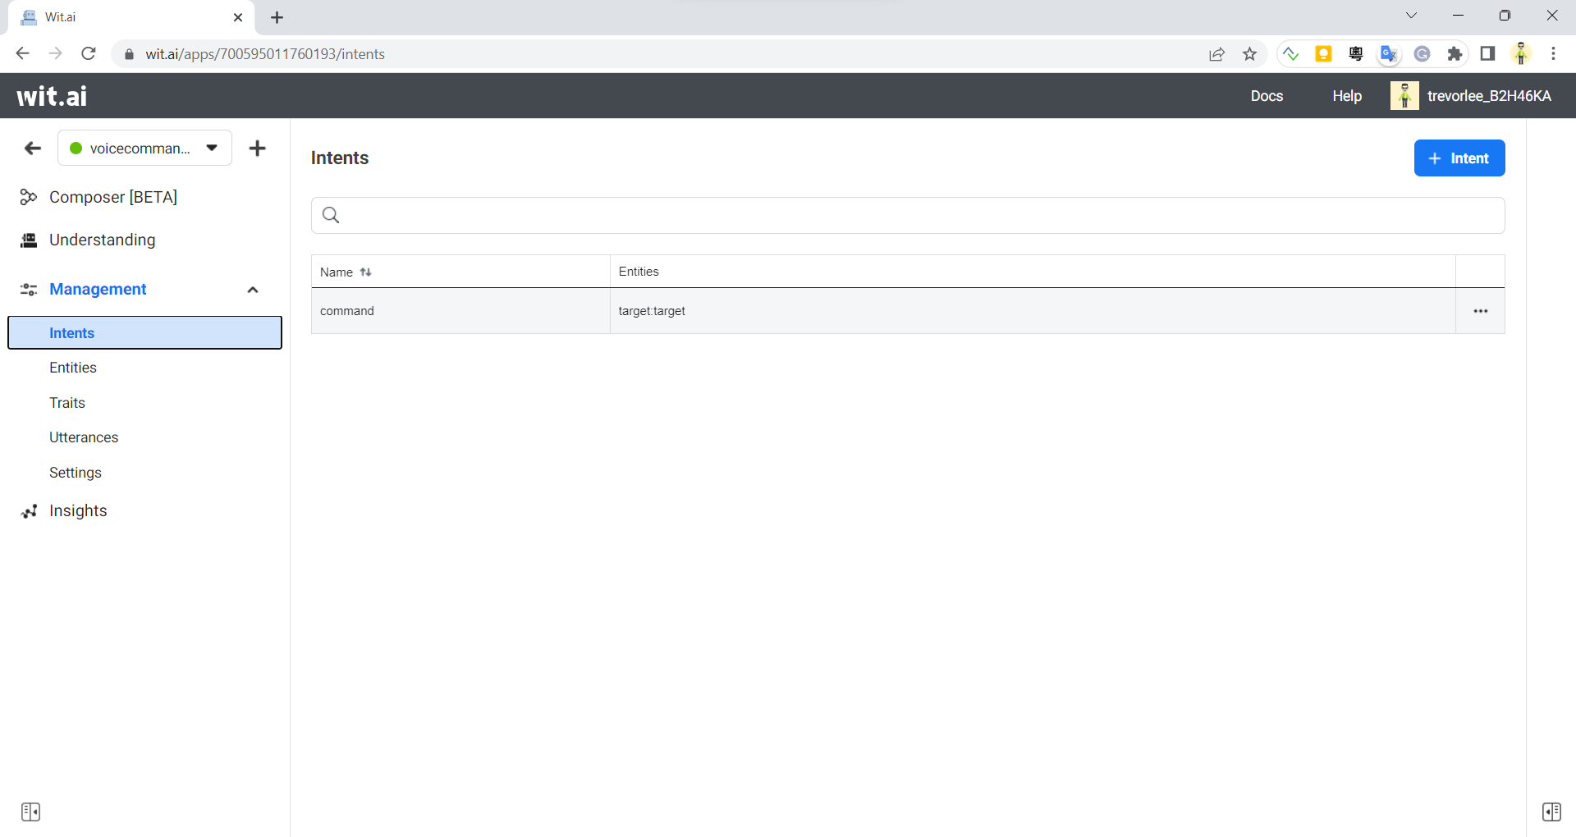Viewport: 1576px width, 837px height.
Task: Open Composer [BETA] in the sidebar
Action: [x=113, y=197]
